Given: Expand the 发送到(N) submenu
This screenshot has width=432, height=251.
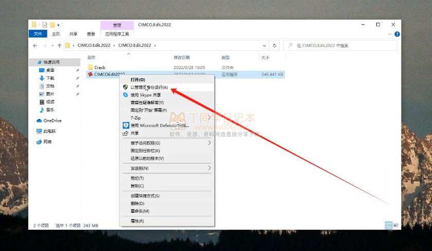Looking at the screenshot, I should pos(167,168).
